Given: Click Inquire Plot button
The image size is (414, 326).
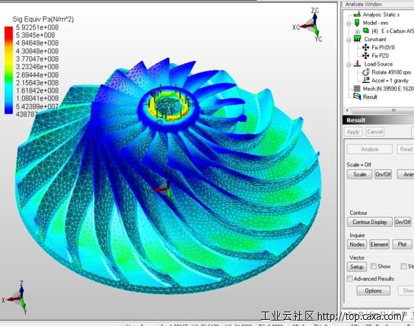Looking at the screenshot, I should pos(402,244).
